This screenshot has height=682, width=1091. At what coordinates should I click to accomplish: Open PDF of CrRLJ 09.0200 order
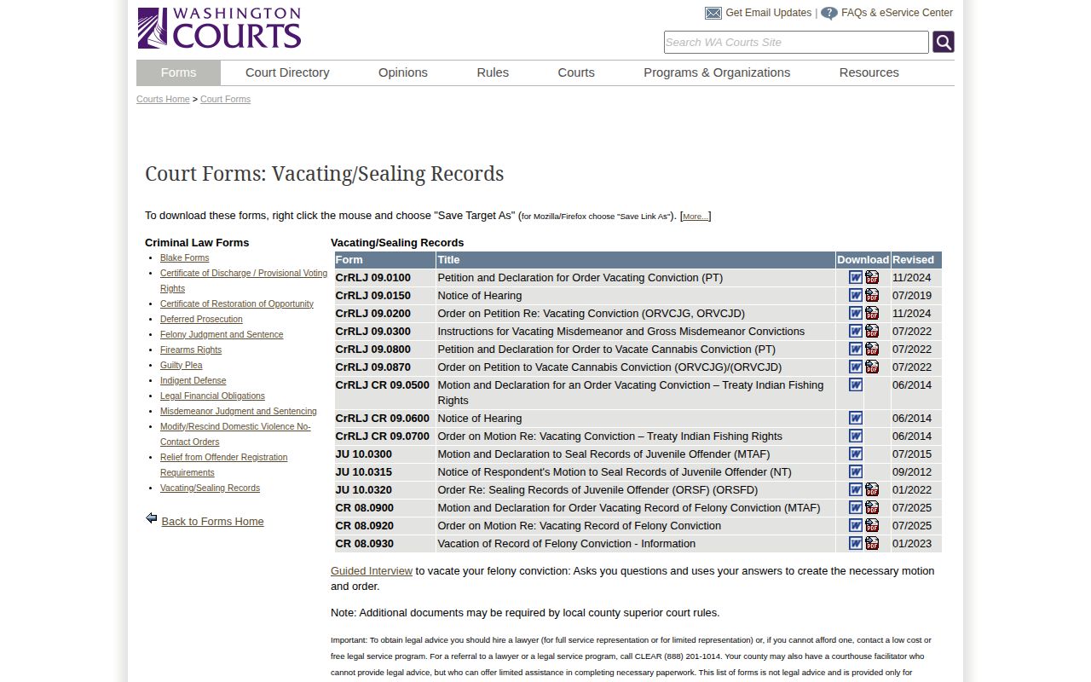pyautogui.click(x=872, y=313)
